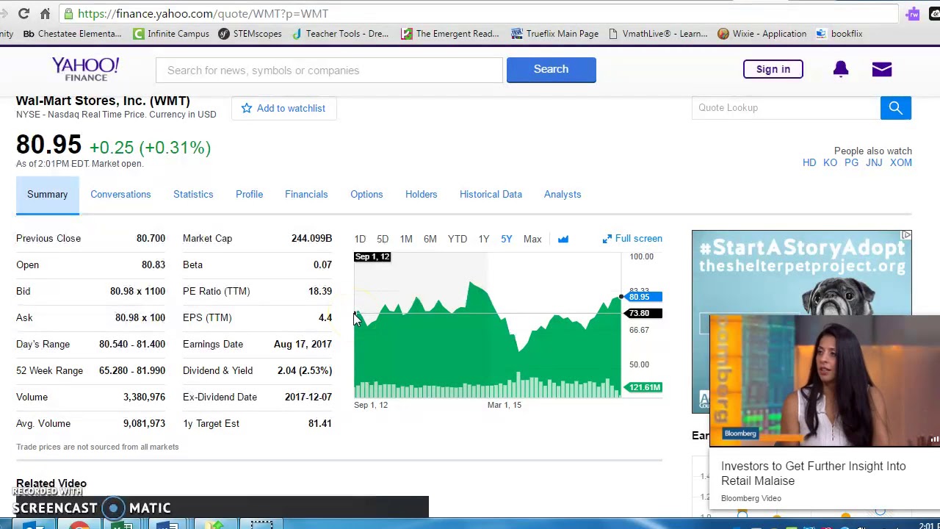Open the HD ticker link
Screen dimensions: 940x529
pyautogui.click(x=809, y=162)
